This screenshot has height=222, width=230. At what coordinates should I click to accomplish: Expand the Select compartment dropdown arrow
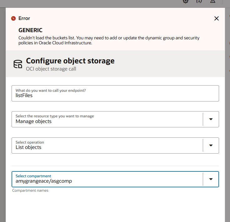(211, 179)
